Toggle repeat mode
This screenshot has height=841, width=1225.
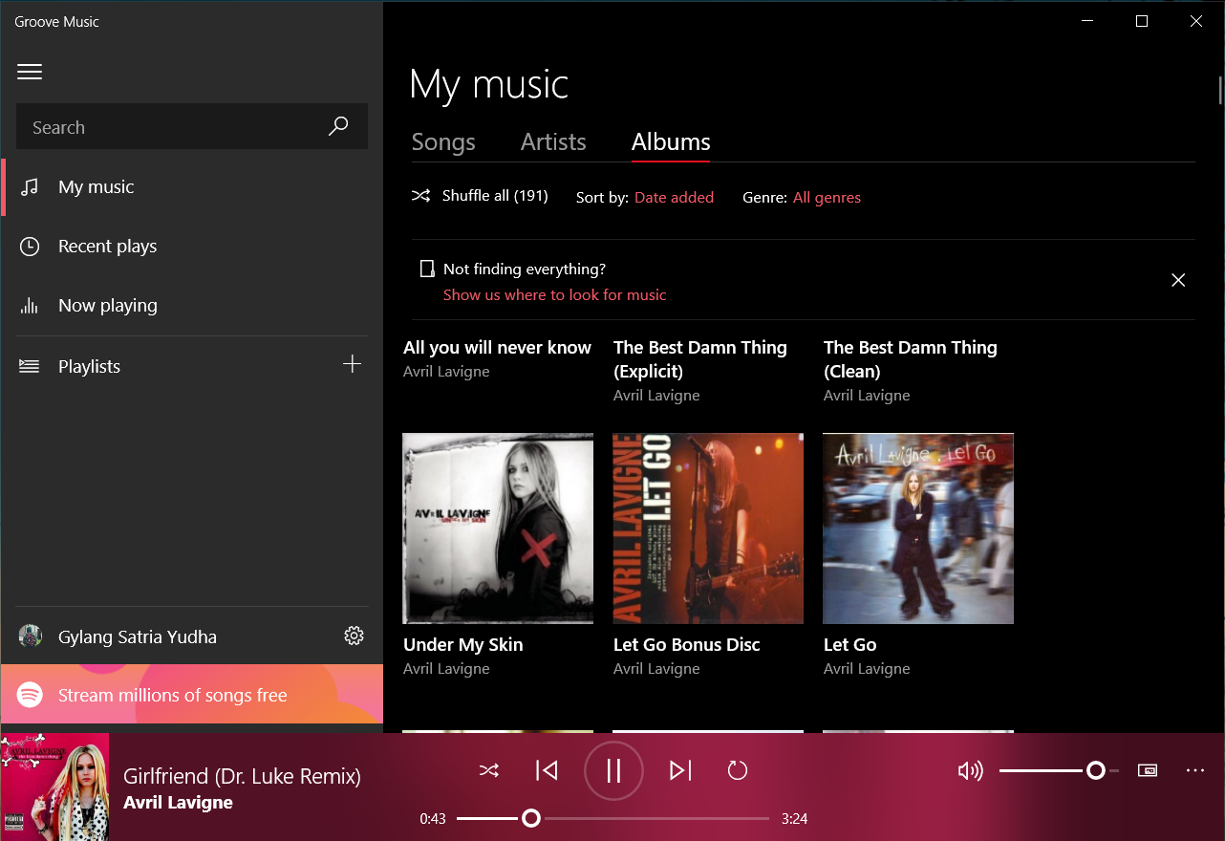point(738,770)
